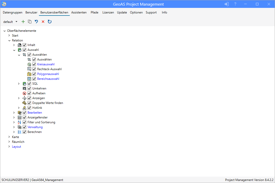Open the Pfade tab

click(94, 12)
